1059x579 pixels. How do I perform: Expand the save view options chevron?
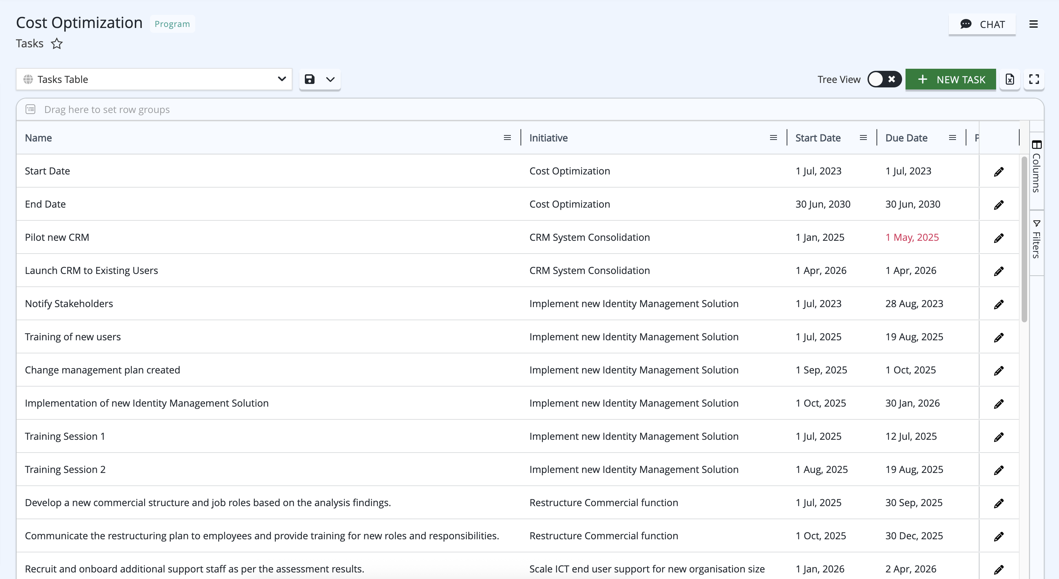(x=330, y=79)
